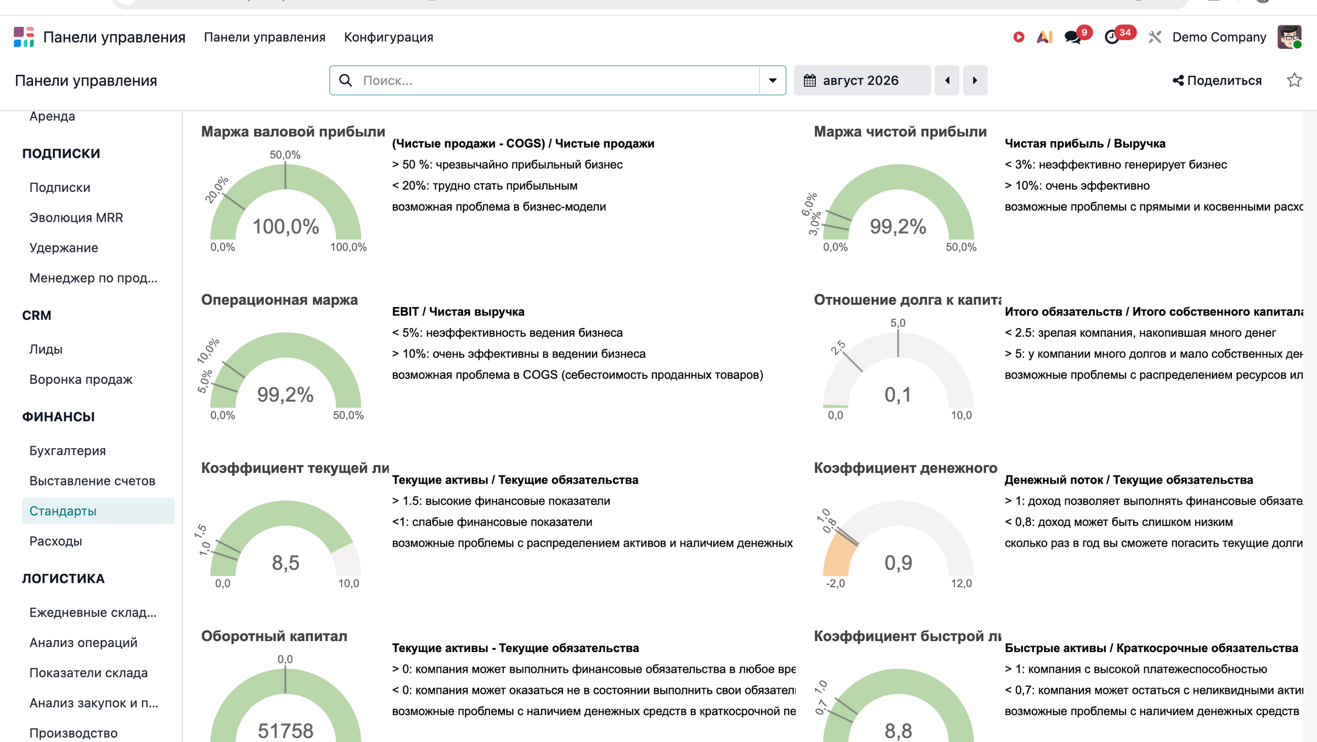Click Денежный поток / Текущие обязательства text
This screenshot has width=1317, height=742.
1129,480
